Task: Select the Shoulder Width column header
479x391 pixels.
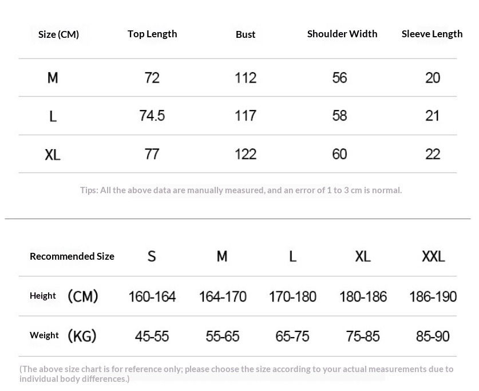Action: click(x=342, y=34)
